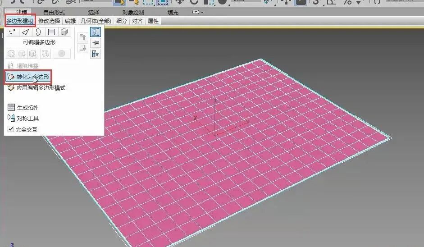
Task: Switch to Populate (填充) ribbon tab
Action: click(173, 12)
